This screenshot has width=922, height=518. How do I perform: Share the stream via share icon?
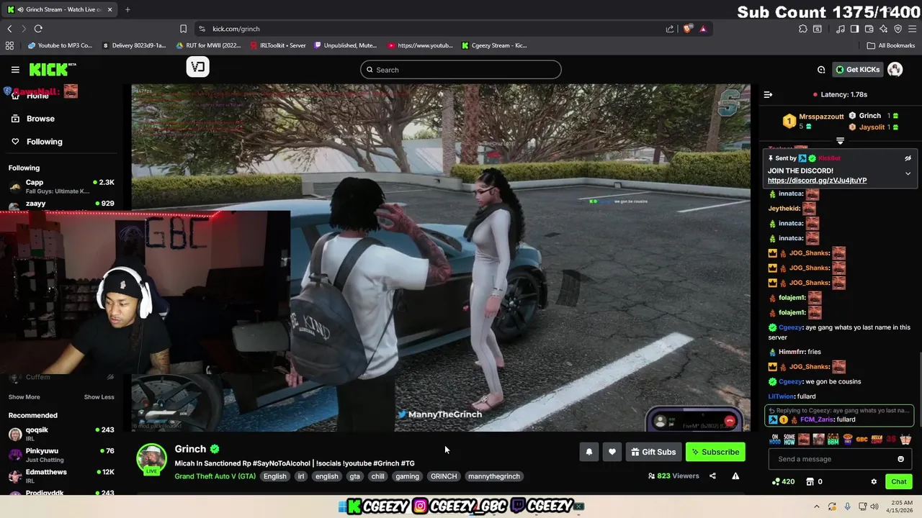click(x=712, y=476)
